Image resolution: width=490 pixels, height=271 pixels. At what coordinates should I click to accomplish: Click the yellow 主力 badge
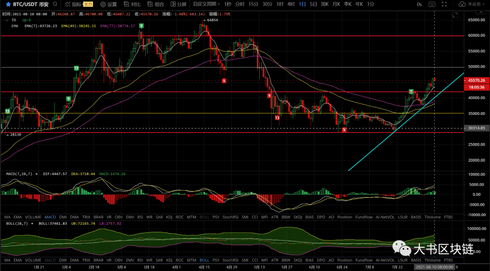pos(88,5)
